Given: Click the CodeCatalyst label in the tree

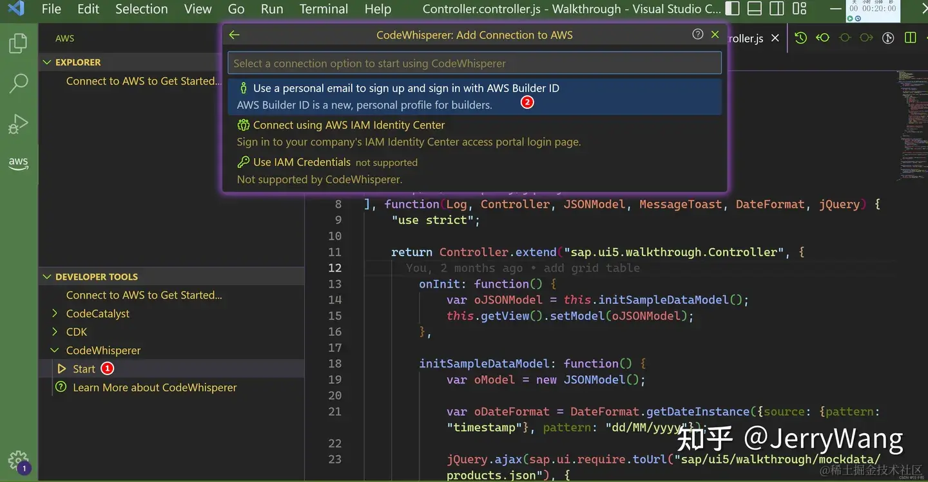Looking at the screenshot, I should click(98, 313).
